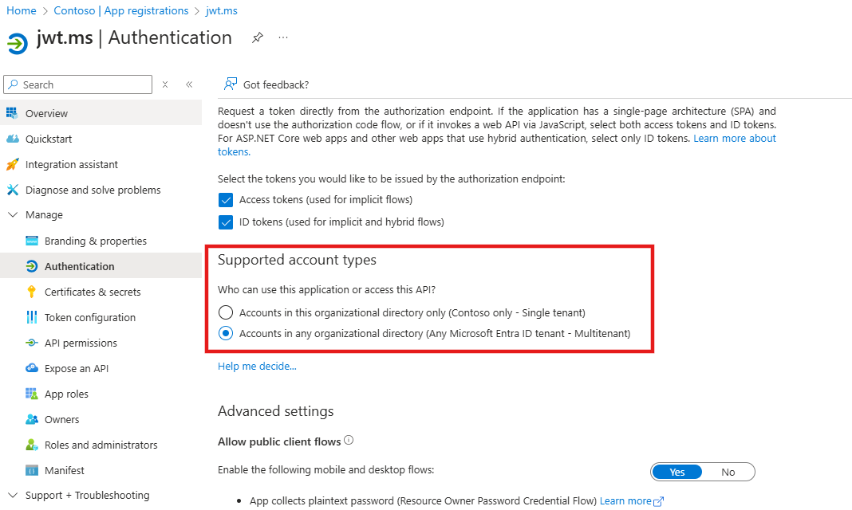Screen dimensions: 852x510
Task: Navigate to API permissions
Action: [x=101, y=343]
